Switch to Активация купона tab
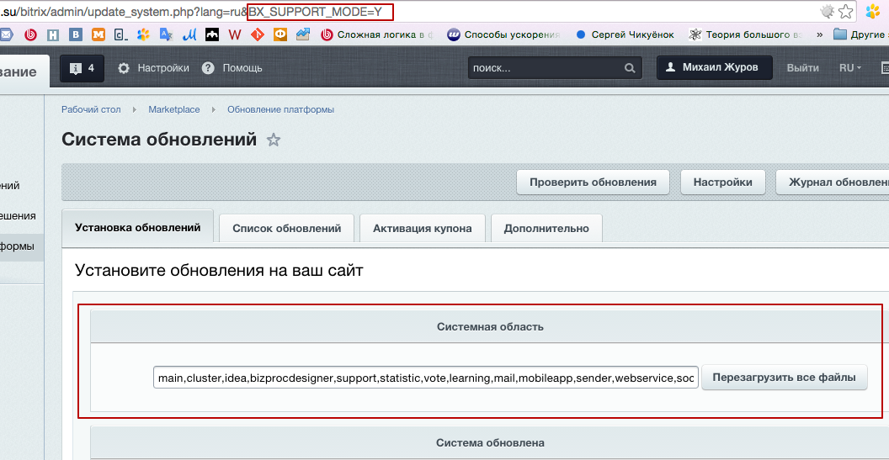 coord(423,228)
